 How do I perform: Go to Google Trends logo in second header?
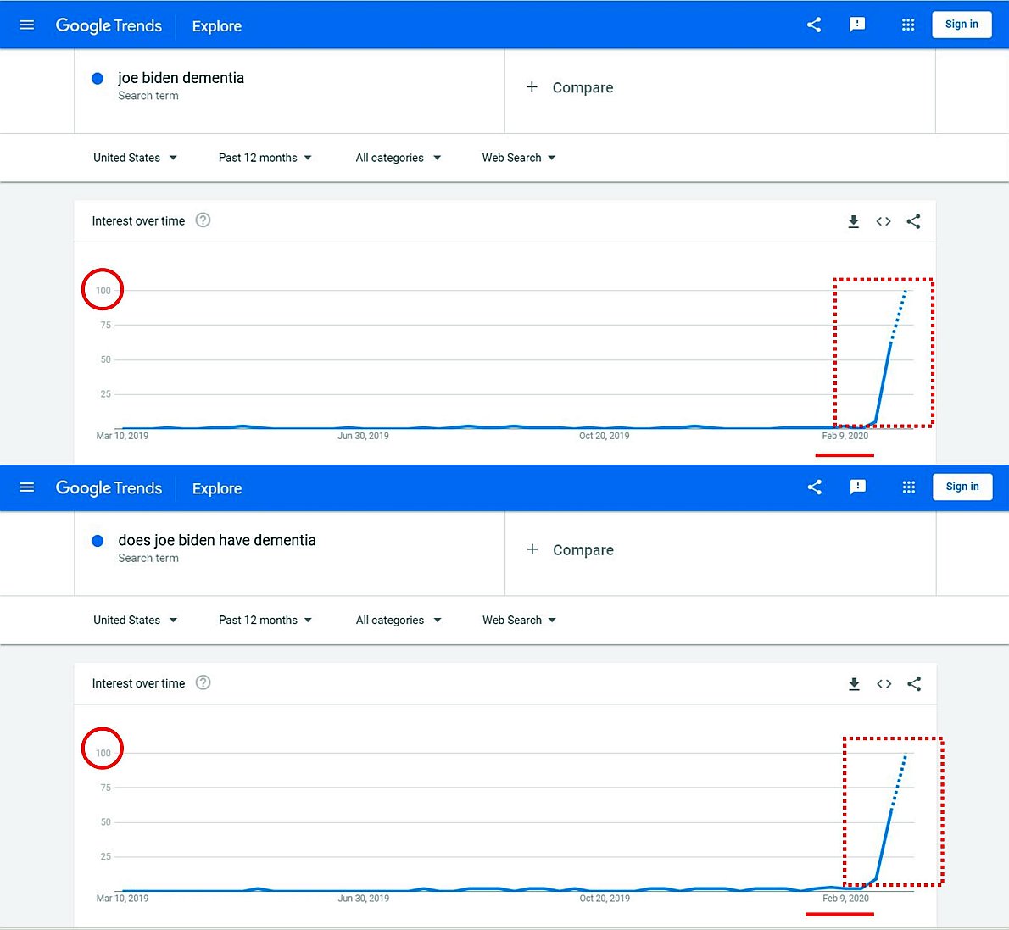point(109,487)
